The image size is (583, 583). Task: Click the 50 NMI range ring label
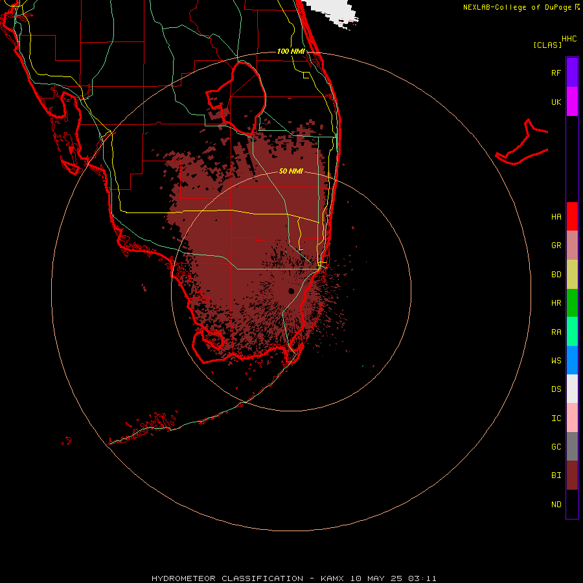(x=291, y=171)
